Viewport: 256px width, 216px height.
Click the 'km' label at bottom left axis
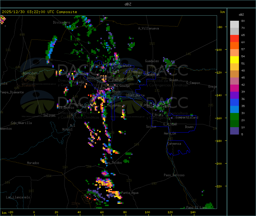(4, 213)
